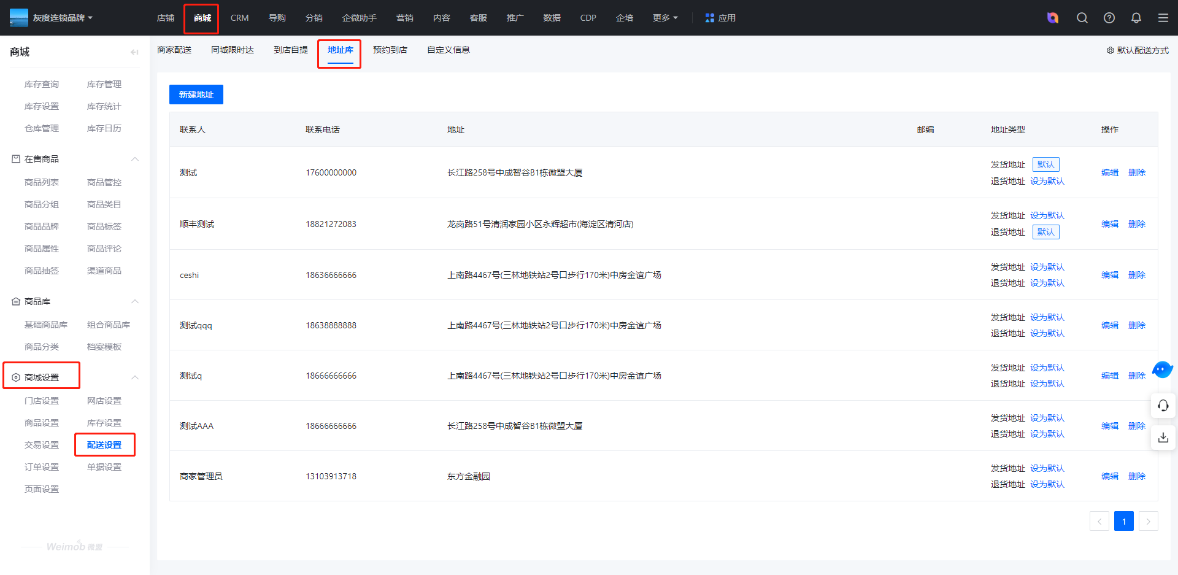
Task: Open 配送设置 in sidebar
Action: (x=104, y=445)
